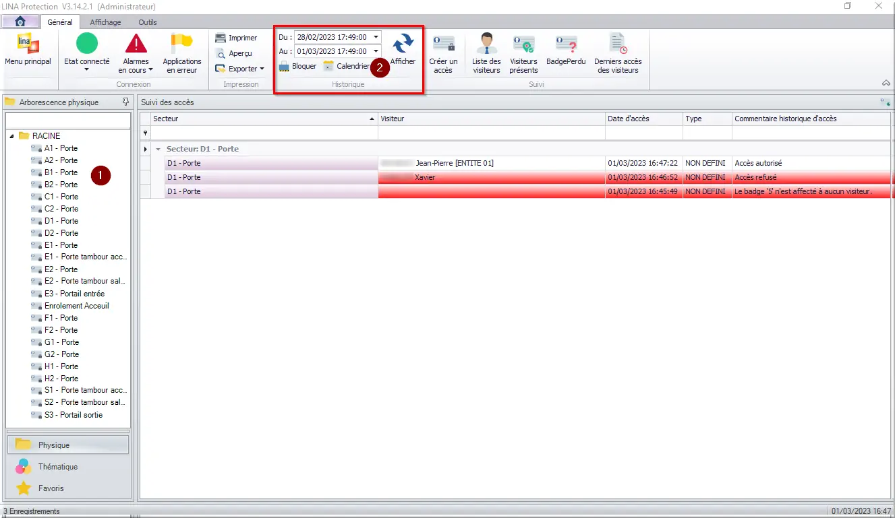
Task: Open the Menu principal icon
Action: 28,44
